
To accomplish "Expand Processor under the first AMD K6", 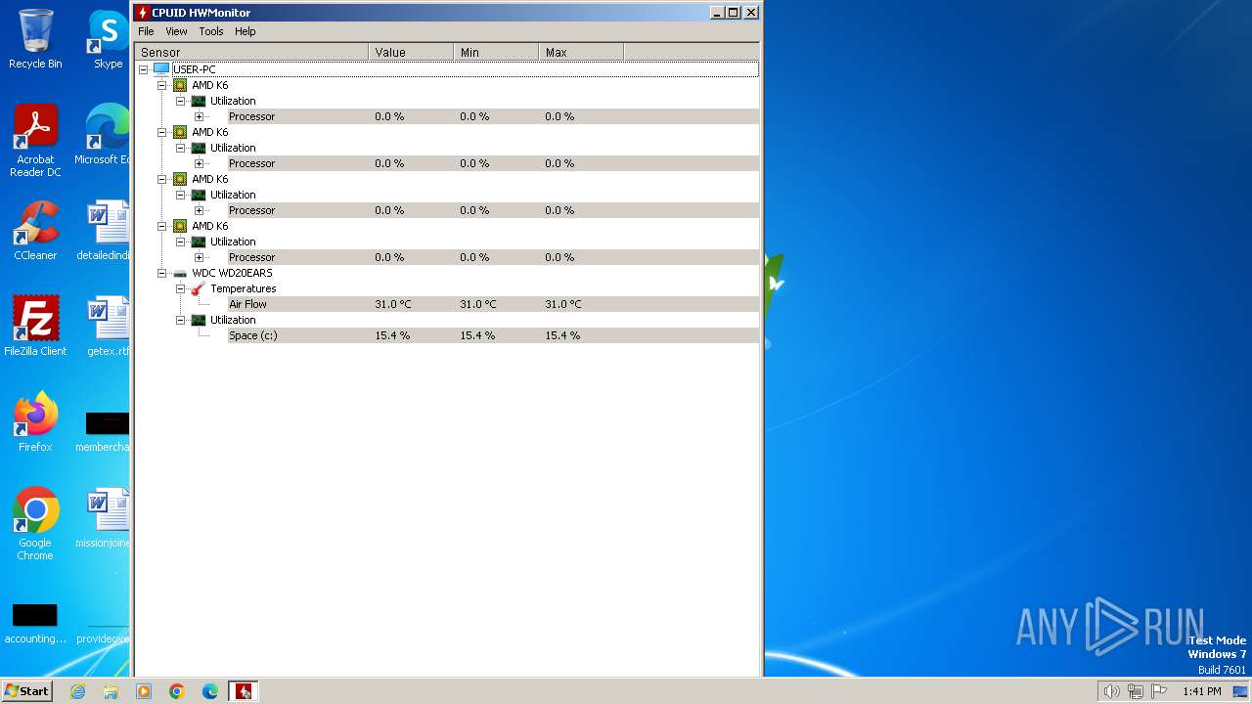I will pos(199,116).
